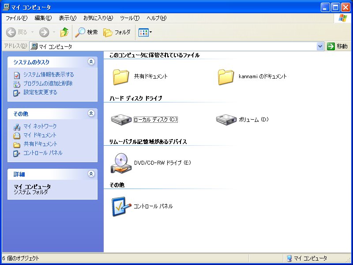Select the コントロール パネル icon in main pane
The width and height of the screenshot is (353, 265).
[121, 206]
